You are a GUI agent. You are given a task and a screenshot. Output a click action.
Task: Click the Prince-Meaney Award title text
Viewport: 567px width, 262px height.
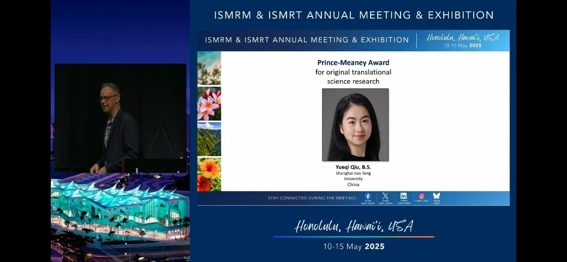point(353,63)
